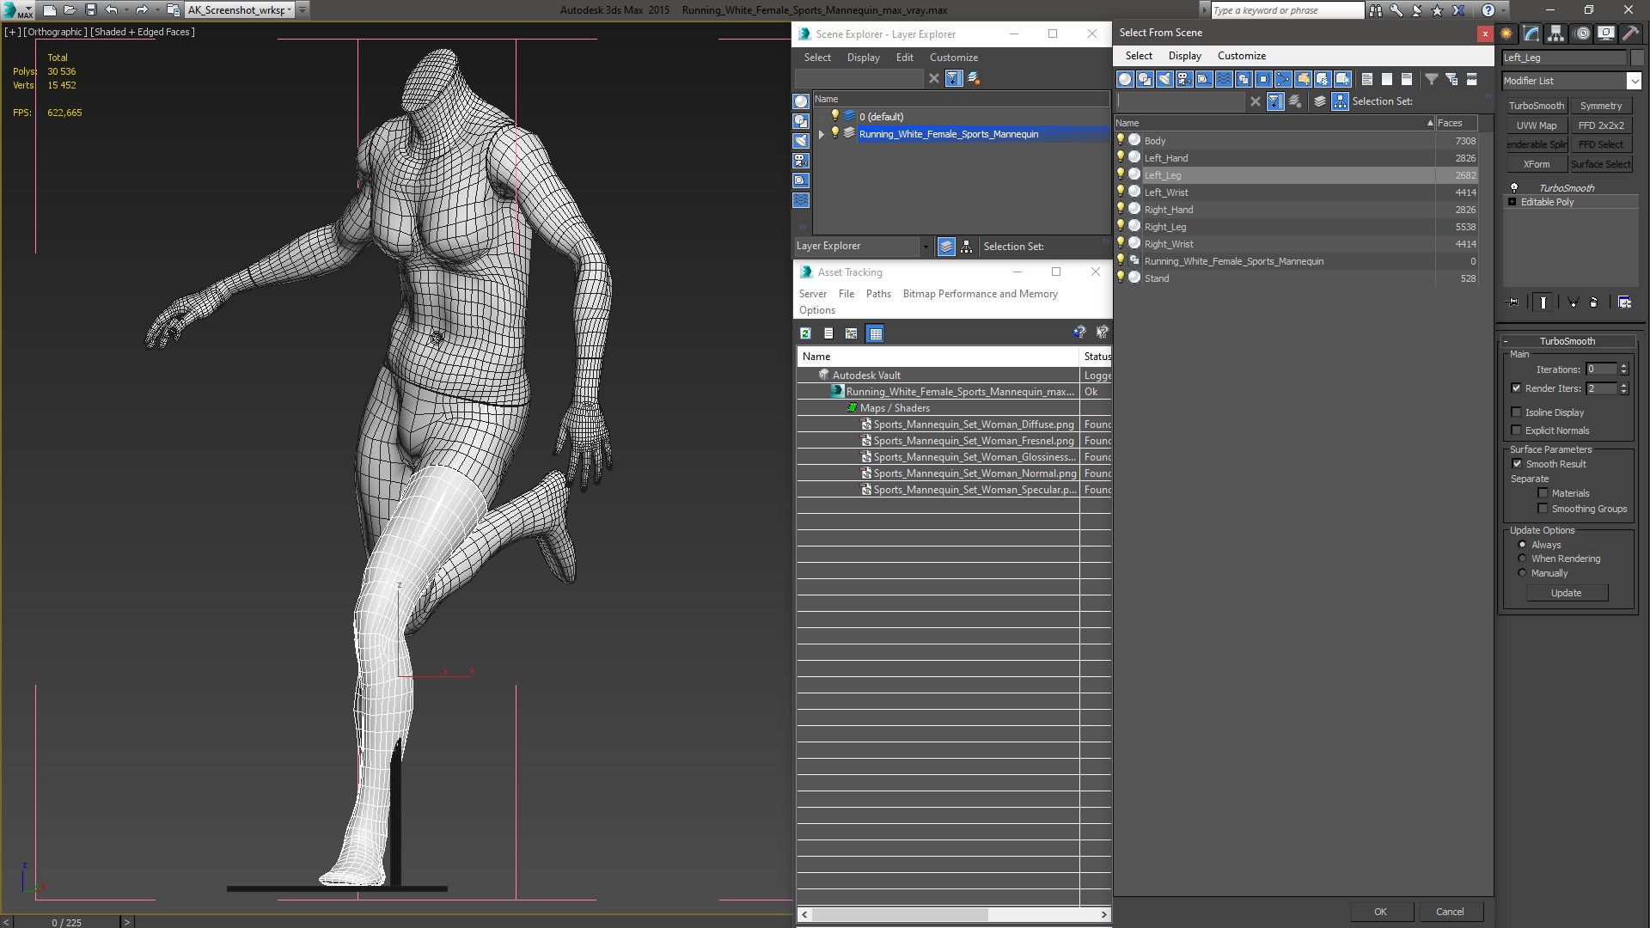Toggle Sort by Layer icon in Scene Explorer
The height and width of the screenshot is (928, 1650).
coord(946,247)
